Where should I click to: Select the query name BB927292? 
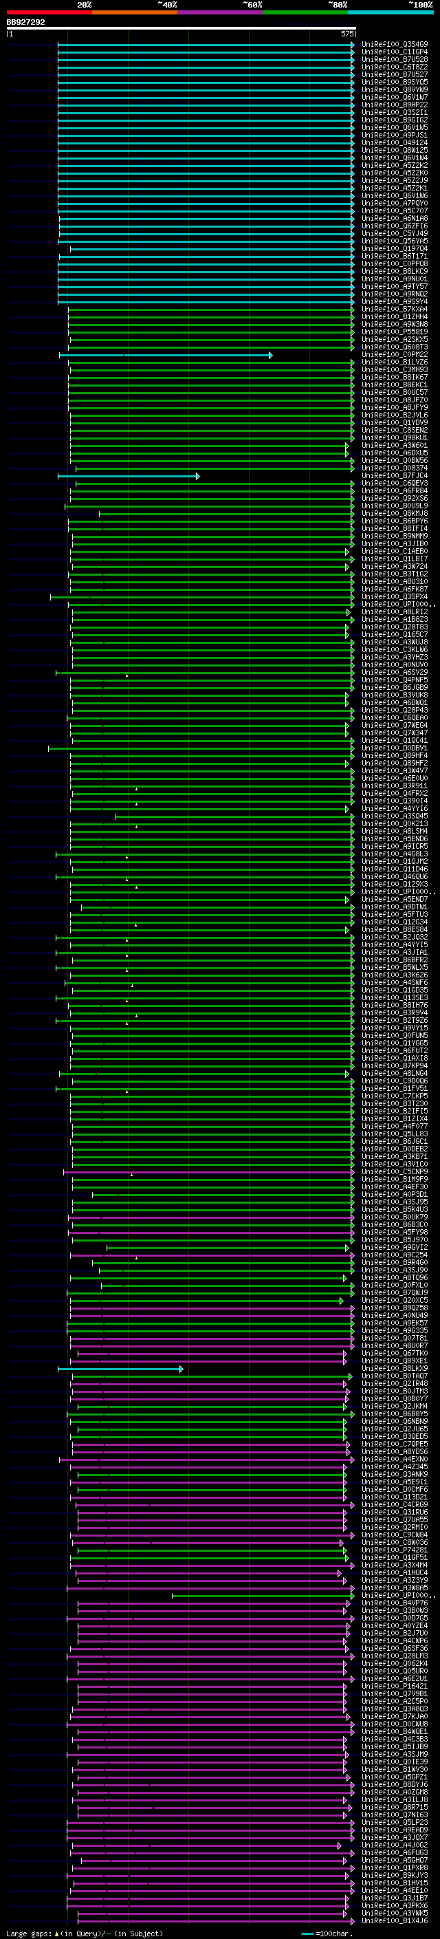pyautogui.click(x=25, y=22)
